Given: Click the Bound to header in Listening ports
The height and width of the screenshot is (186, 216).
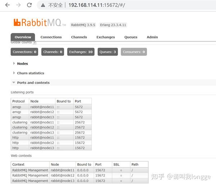Looking at the screenshot, I should click(64, 101).
